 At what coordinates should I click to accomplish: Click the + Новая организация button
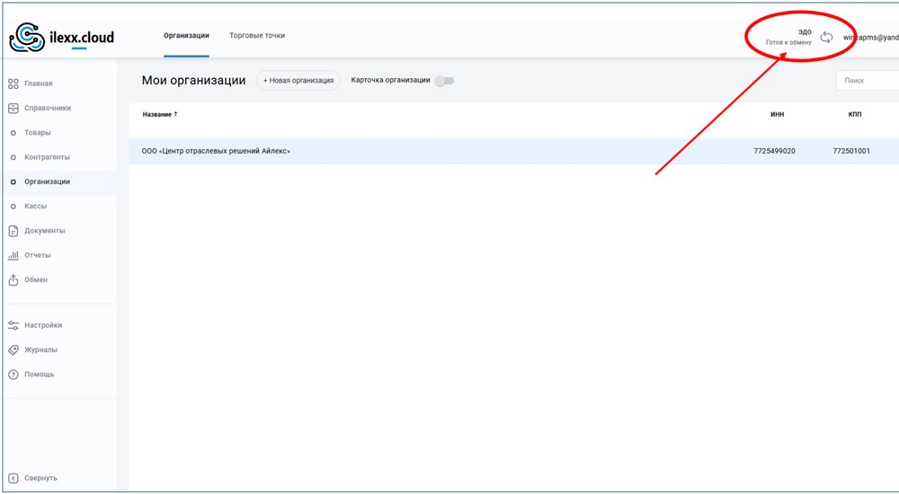298,81
